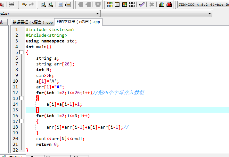Click the Print toolbar icon
The height and width of the screenshot is (157, 229).
(12, 4)
